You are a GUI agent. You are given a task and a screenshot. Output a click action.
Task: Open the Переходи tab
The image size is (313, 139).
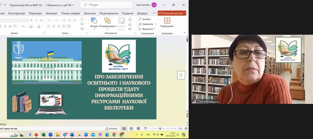35,13
